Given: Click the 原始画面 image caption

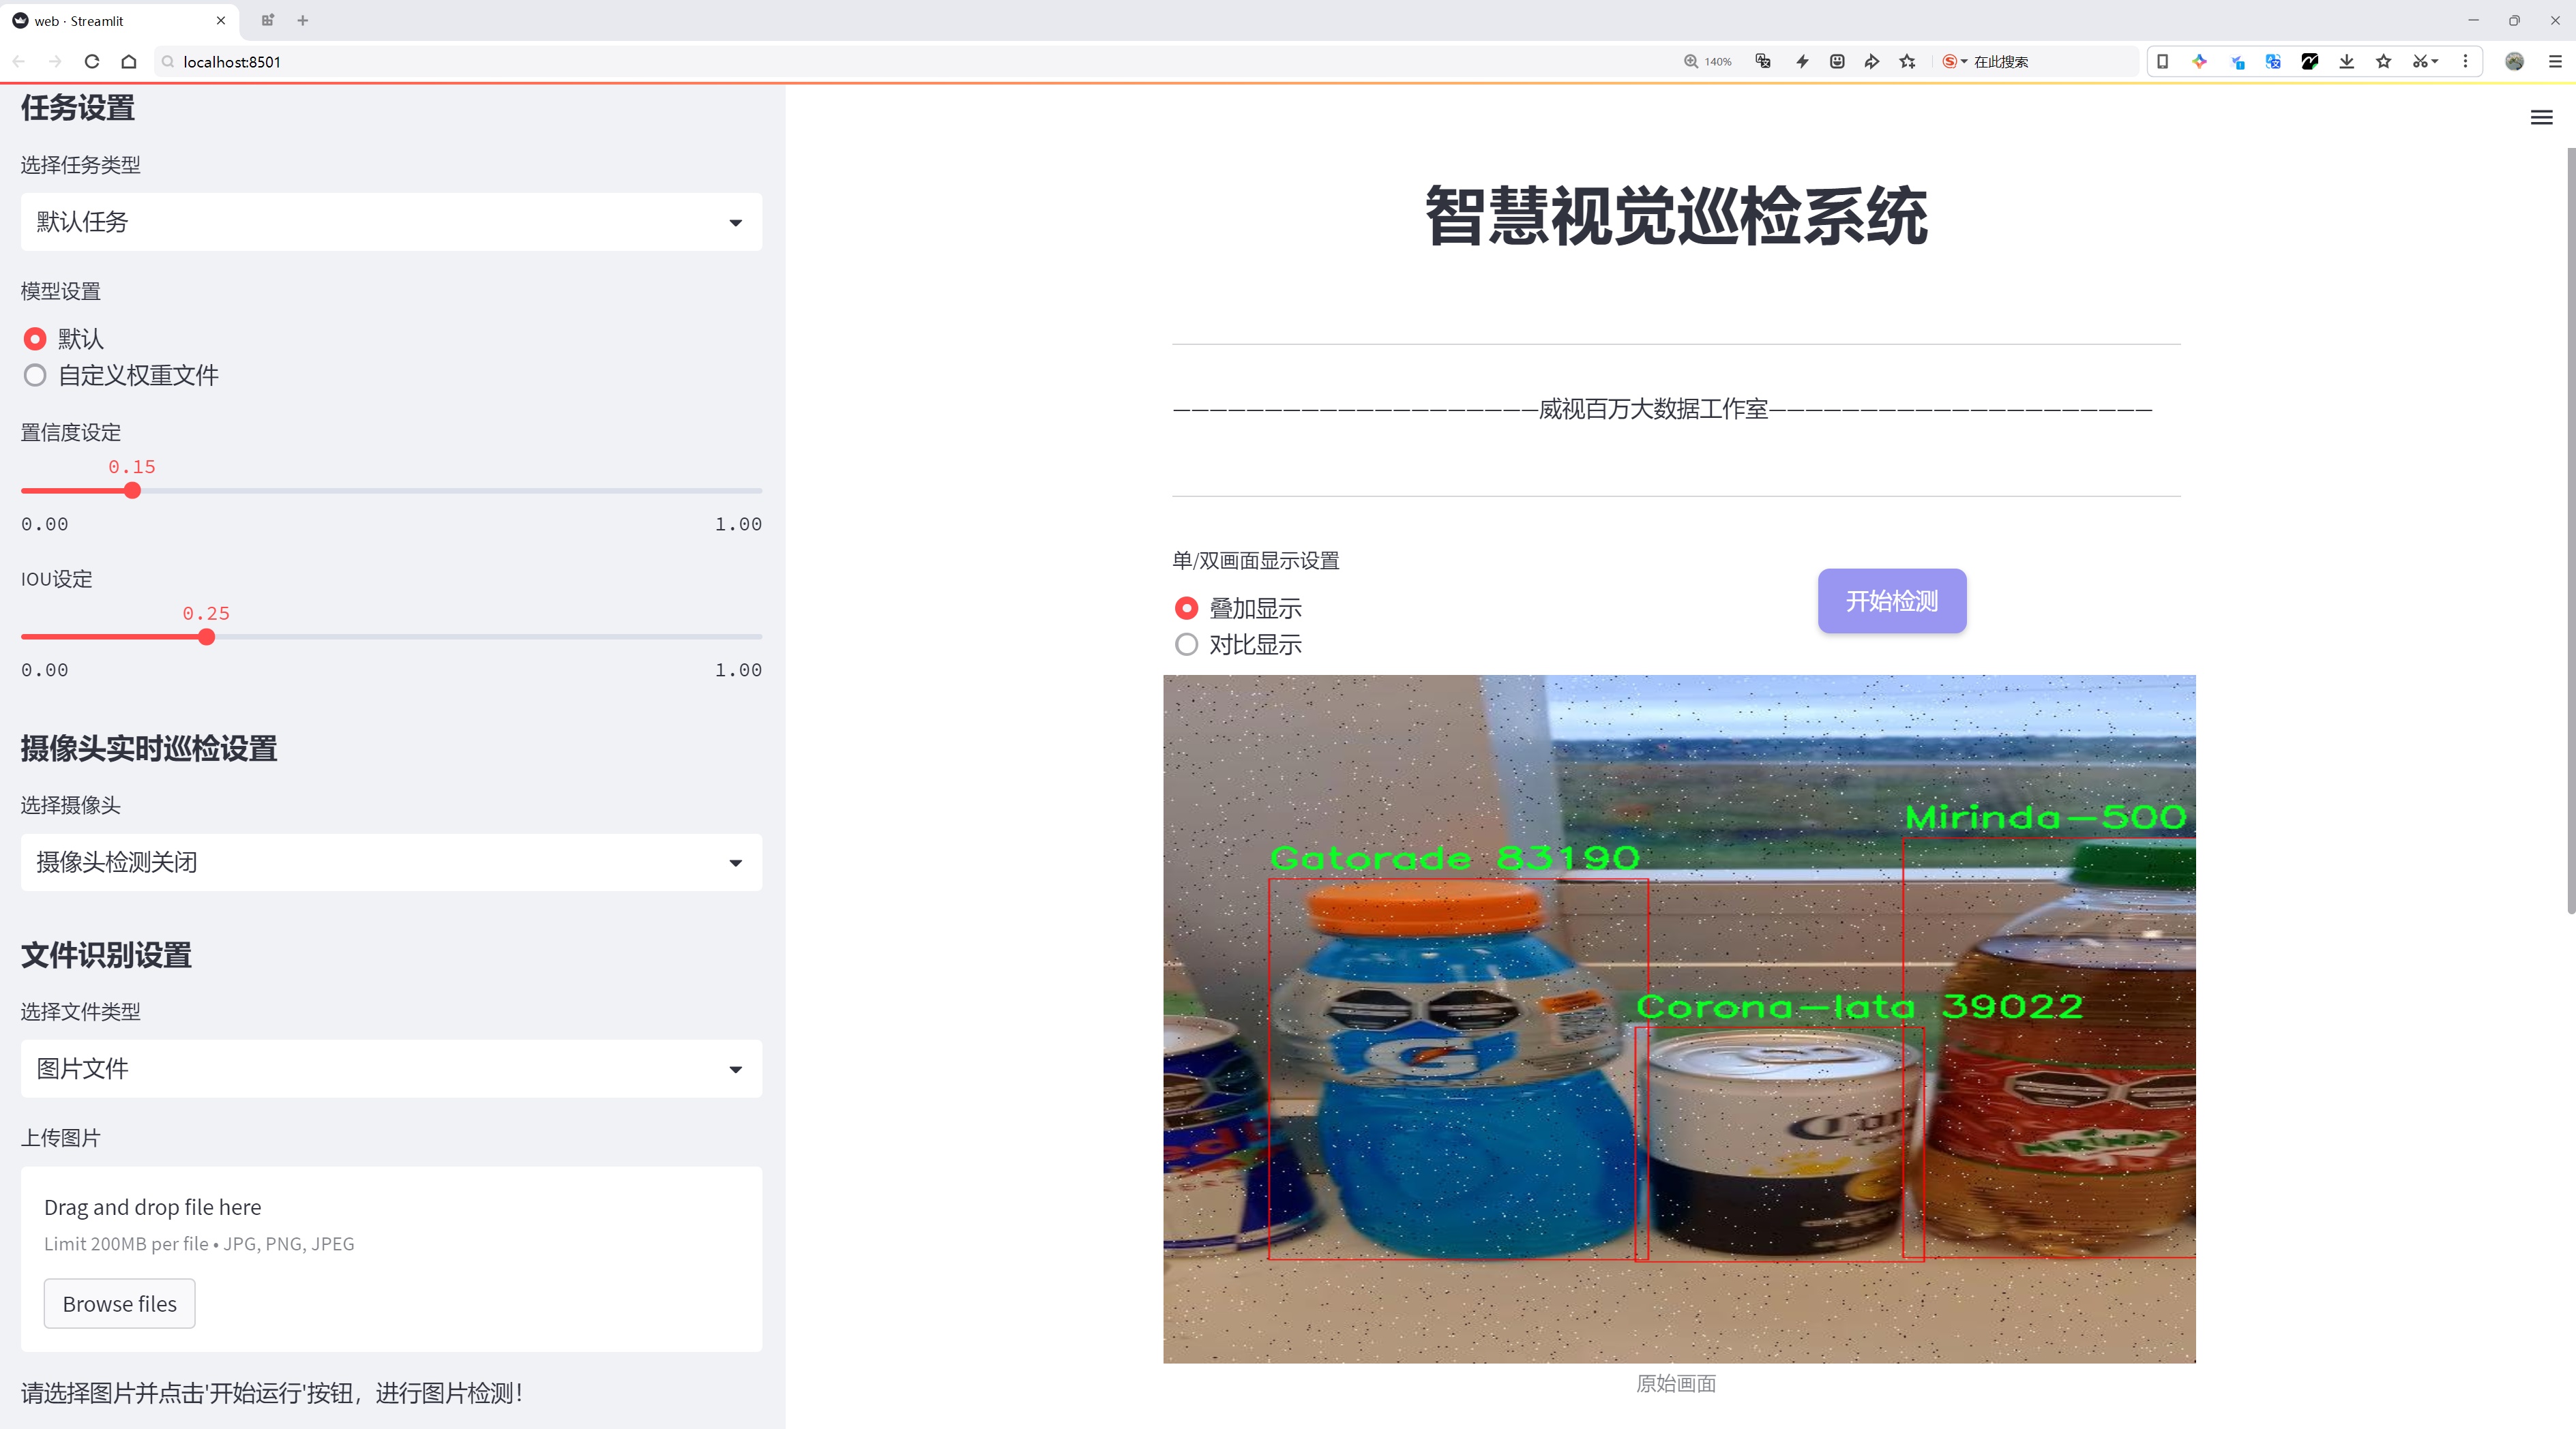Looking at the screenshot, I should [x=1676, y=1384].
